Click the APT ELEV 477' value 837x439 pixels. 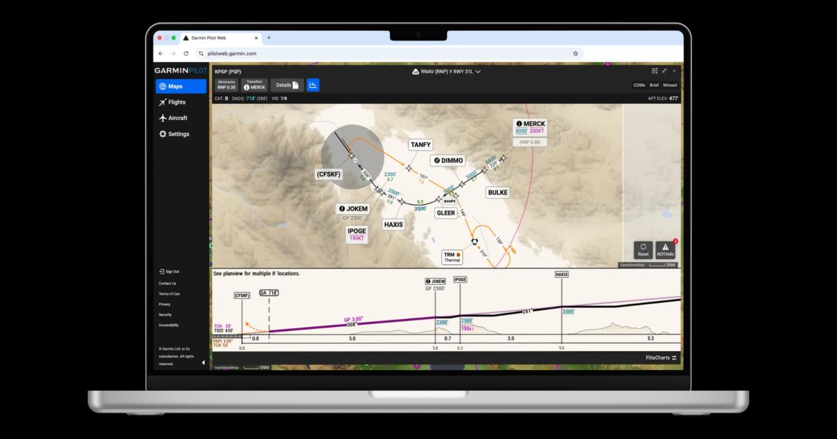coord(663,99)
